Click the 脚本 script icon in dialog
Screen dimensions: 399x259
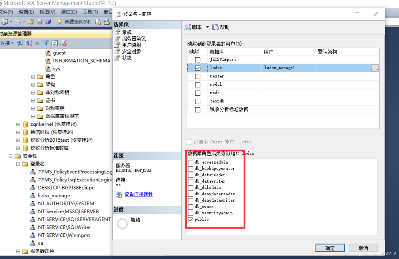coord(188,27)
